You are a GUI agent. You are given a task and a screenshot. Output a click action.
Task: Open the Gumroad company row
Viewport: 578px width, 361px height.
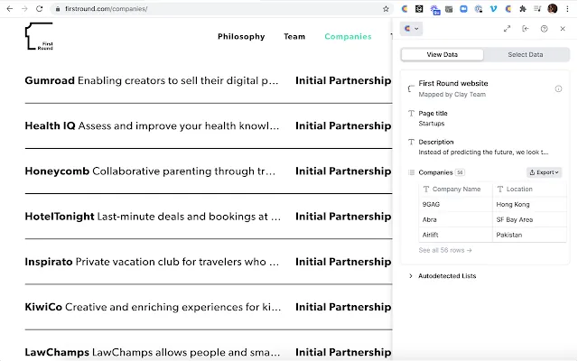[x=209, y=80]
